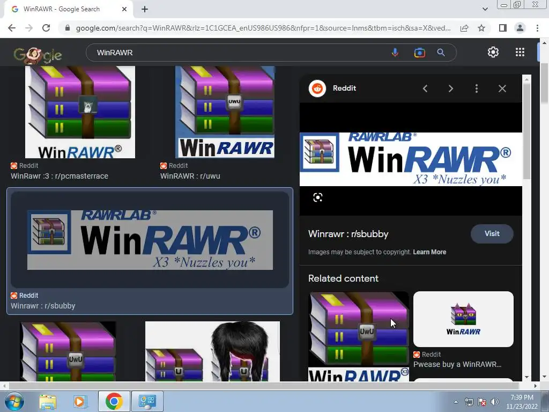Image resolution: width=549 pixels, height=412 pixels.
Task: Click the padlock site info icon
Action: click(68, 28)
